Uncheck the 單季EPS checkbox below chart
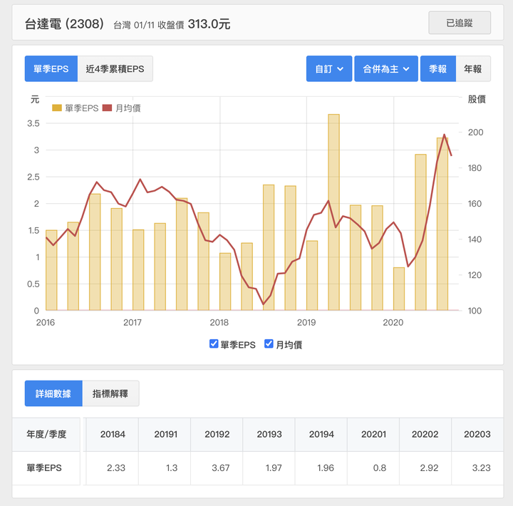 click(214, 344)
